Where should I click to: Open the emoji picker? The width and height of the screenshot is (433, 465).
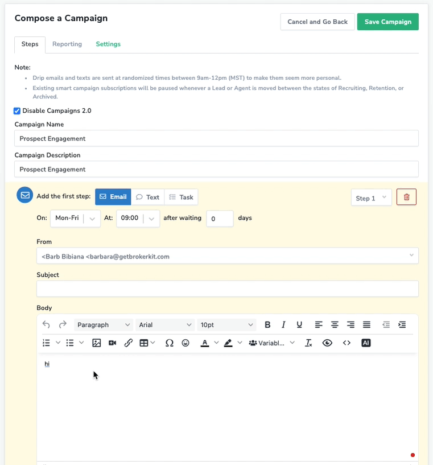click(185, 343)
